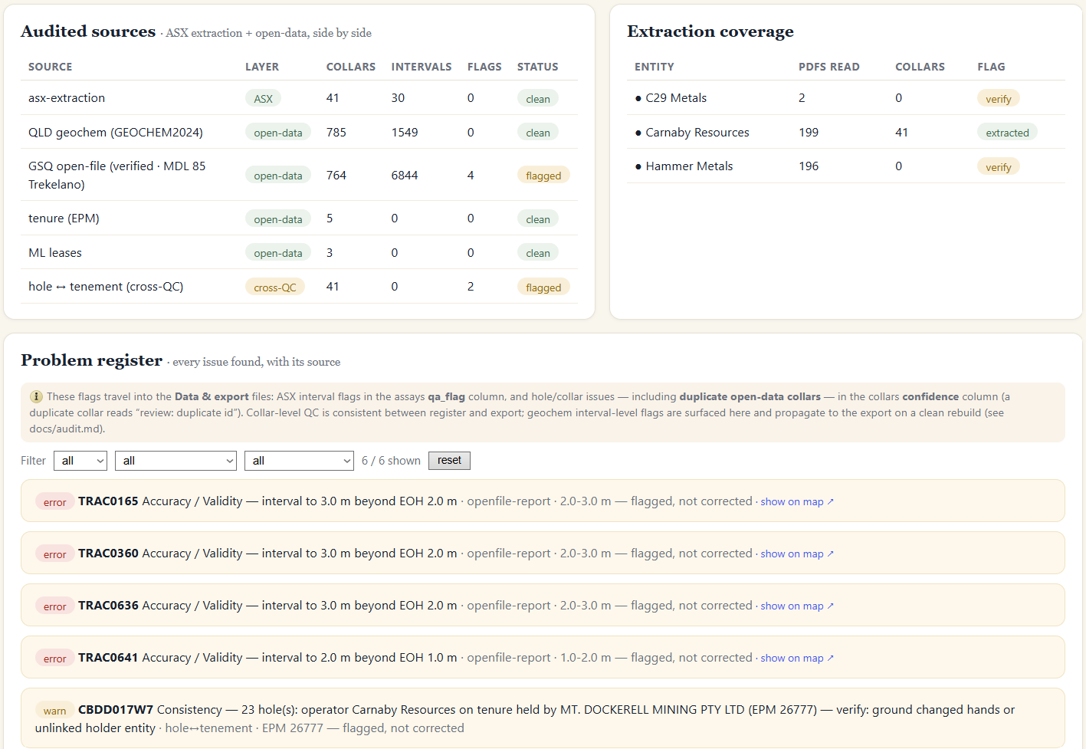Select the ML leases source name
Screen dimensions: 1086x749
click(x=55, y=253)
